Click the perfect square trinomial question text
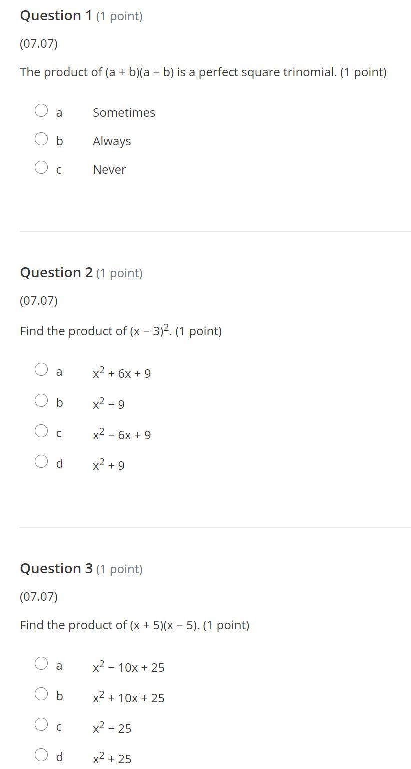The width and height of the screenshot is (411, 769). click(x=203, y=72)
